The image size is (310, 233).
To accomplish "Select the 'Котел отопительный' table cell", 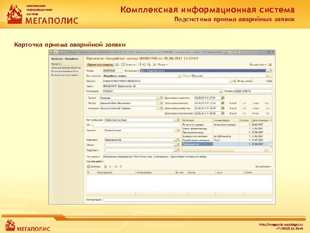I will [x=226, y=125].
